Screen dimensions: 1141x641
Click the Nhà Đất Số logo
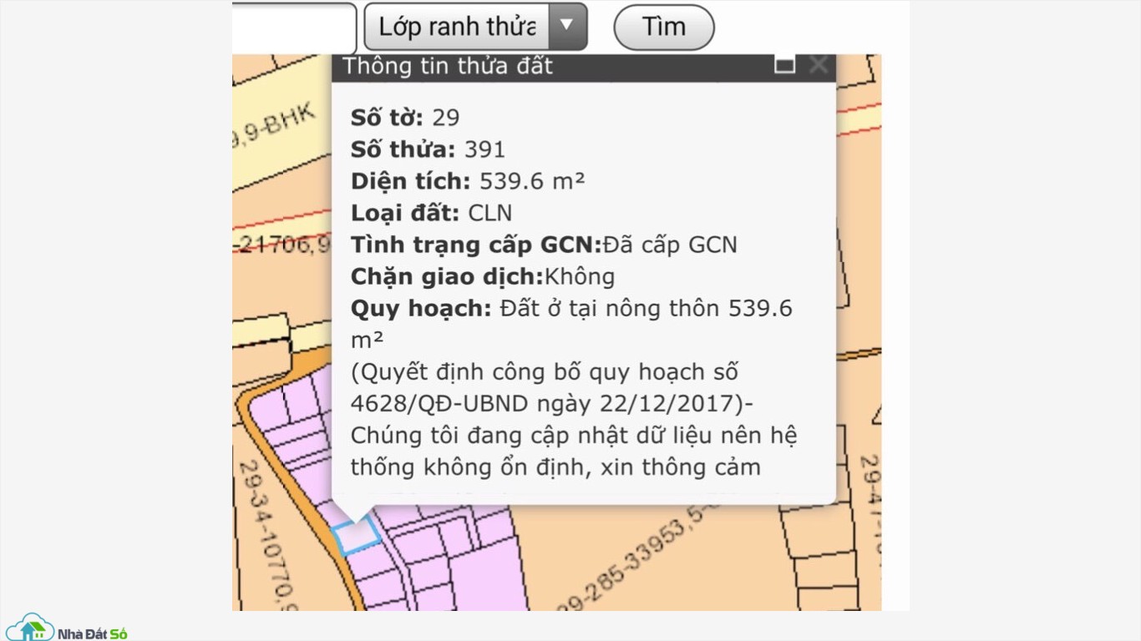[x=67, y=628]
